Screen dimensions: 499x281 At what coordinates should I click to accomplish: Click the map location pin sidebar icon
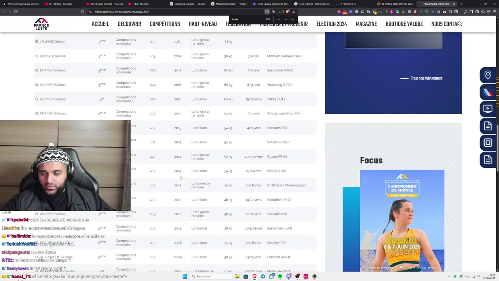488,75
